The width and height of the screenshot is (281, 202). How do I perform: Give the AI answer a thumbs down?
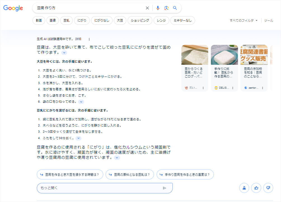tap(268, 188)
